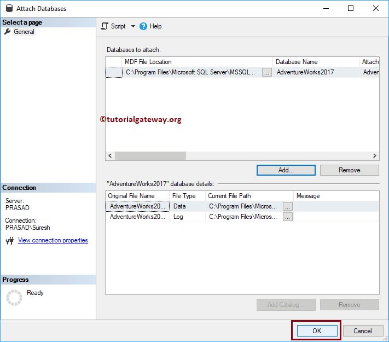The width and height of the screenshot is (389, 342).
Task: Click the File Type column header
Action: 187,196
